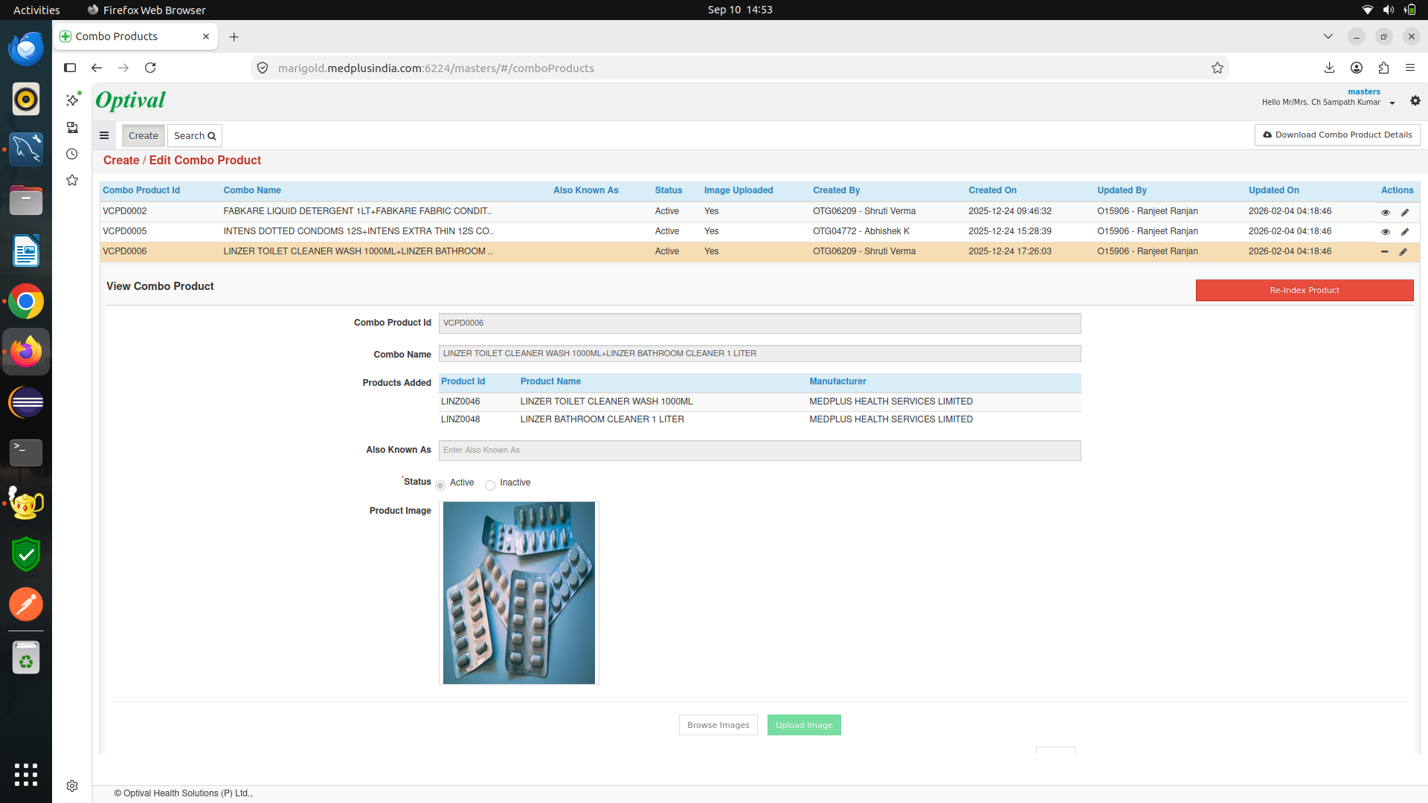Reload the Combo Products page

click(150, 68)
